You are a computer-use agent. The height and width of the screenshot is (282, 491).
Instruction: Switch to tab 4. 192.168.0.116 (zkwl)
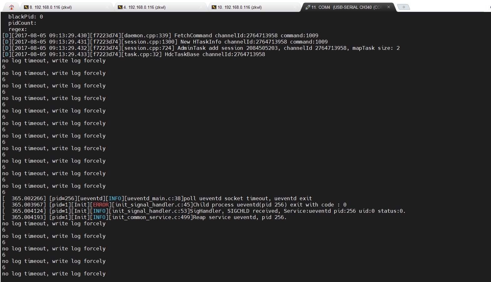(x=160, y=7)
